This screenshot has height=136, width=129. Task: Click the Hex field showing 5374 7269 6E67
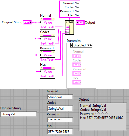[x=60, y=131]
